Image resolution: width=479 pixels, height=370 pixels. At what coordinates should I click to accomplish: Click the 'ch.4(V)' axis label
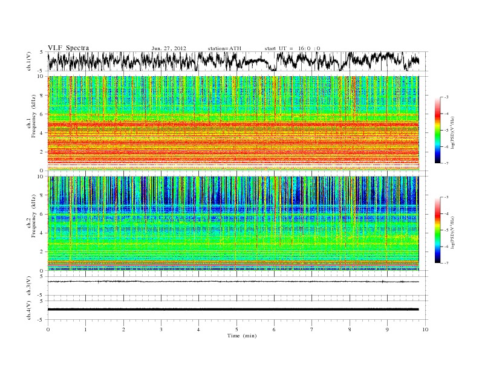pyautogui.click(x=29, y=310)
